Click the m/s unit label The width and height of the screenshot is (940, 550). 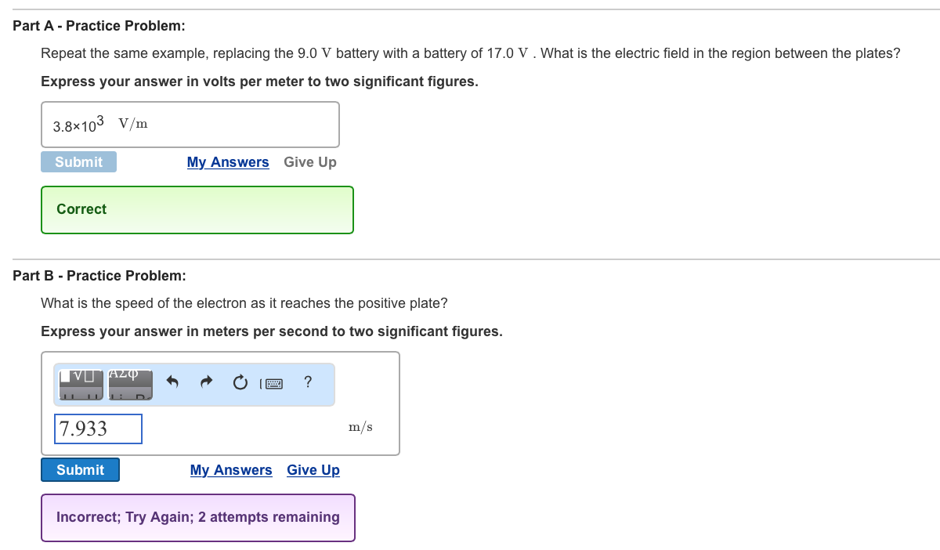(360, 426)
